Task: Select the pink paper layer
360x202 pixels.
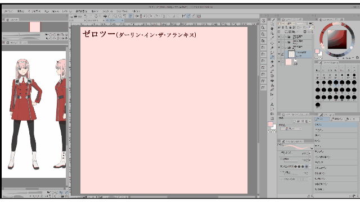Action: [x=298, y=62]
